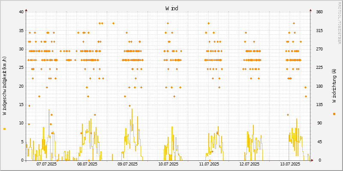Screen dimensions: 343x171
Task: Select the 09.07.2025 date label
Action: pos(127,164)
